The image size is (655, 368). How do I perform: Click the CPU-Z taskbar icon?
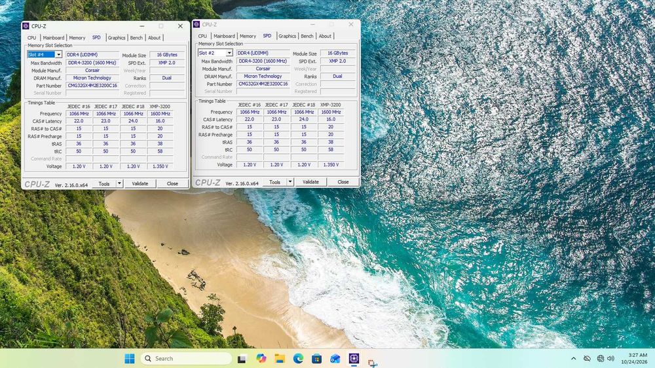point(354,358)
